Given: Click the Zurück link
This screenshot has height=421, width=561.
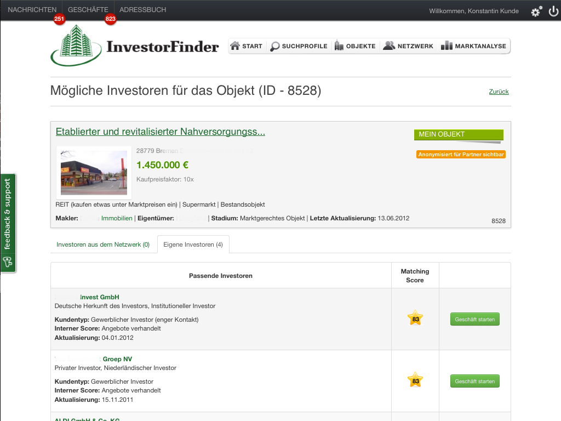Looking at the screenshot, I should pos(499,92).
